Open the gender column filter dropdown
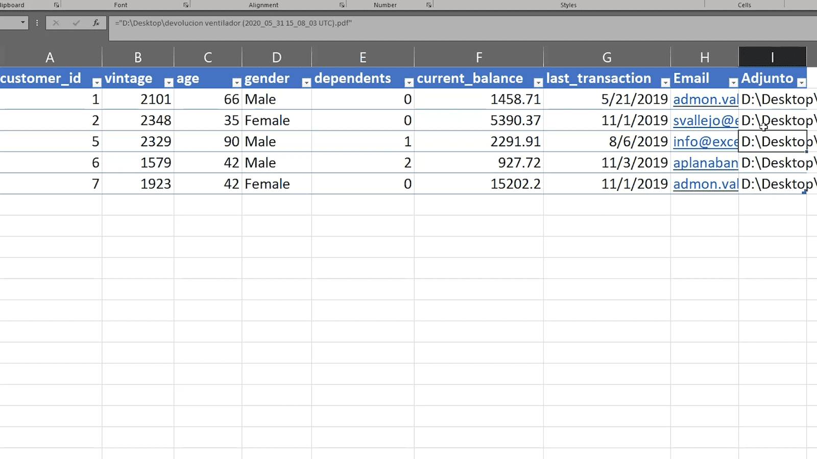The width and height of the screenshot is (817, 459). [307, 82]
